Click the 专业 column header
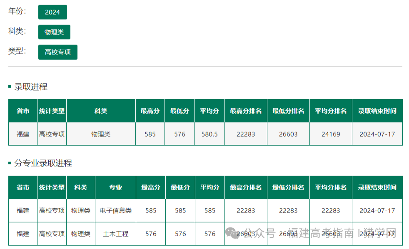Screen dimensions: 409x249 [x=115, y=188]
